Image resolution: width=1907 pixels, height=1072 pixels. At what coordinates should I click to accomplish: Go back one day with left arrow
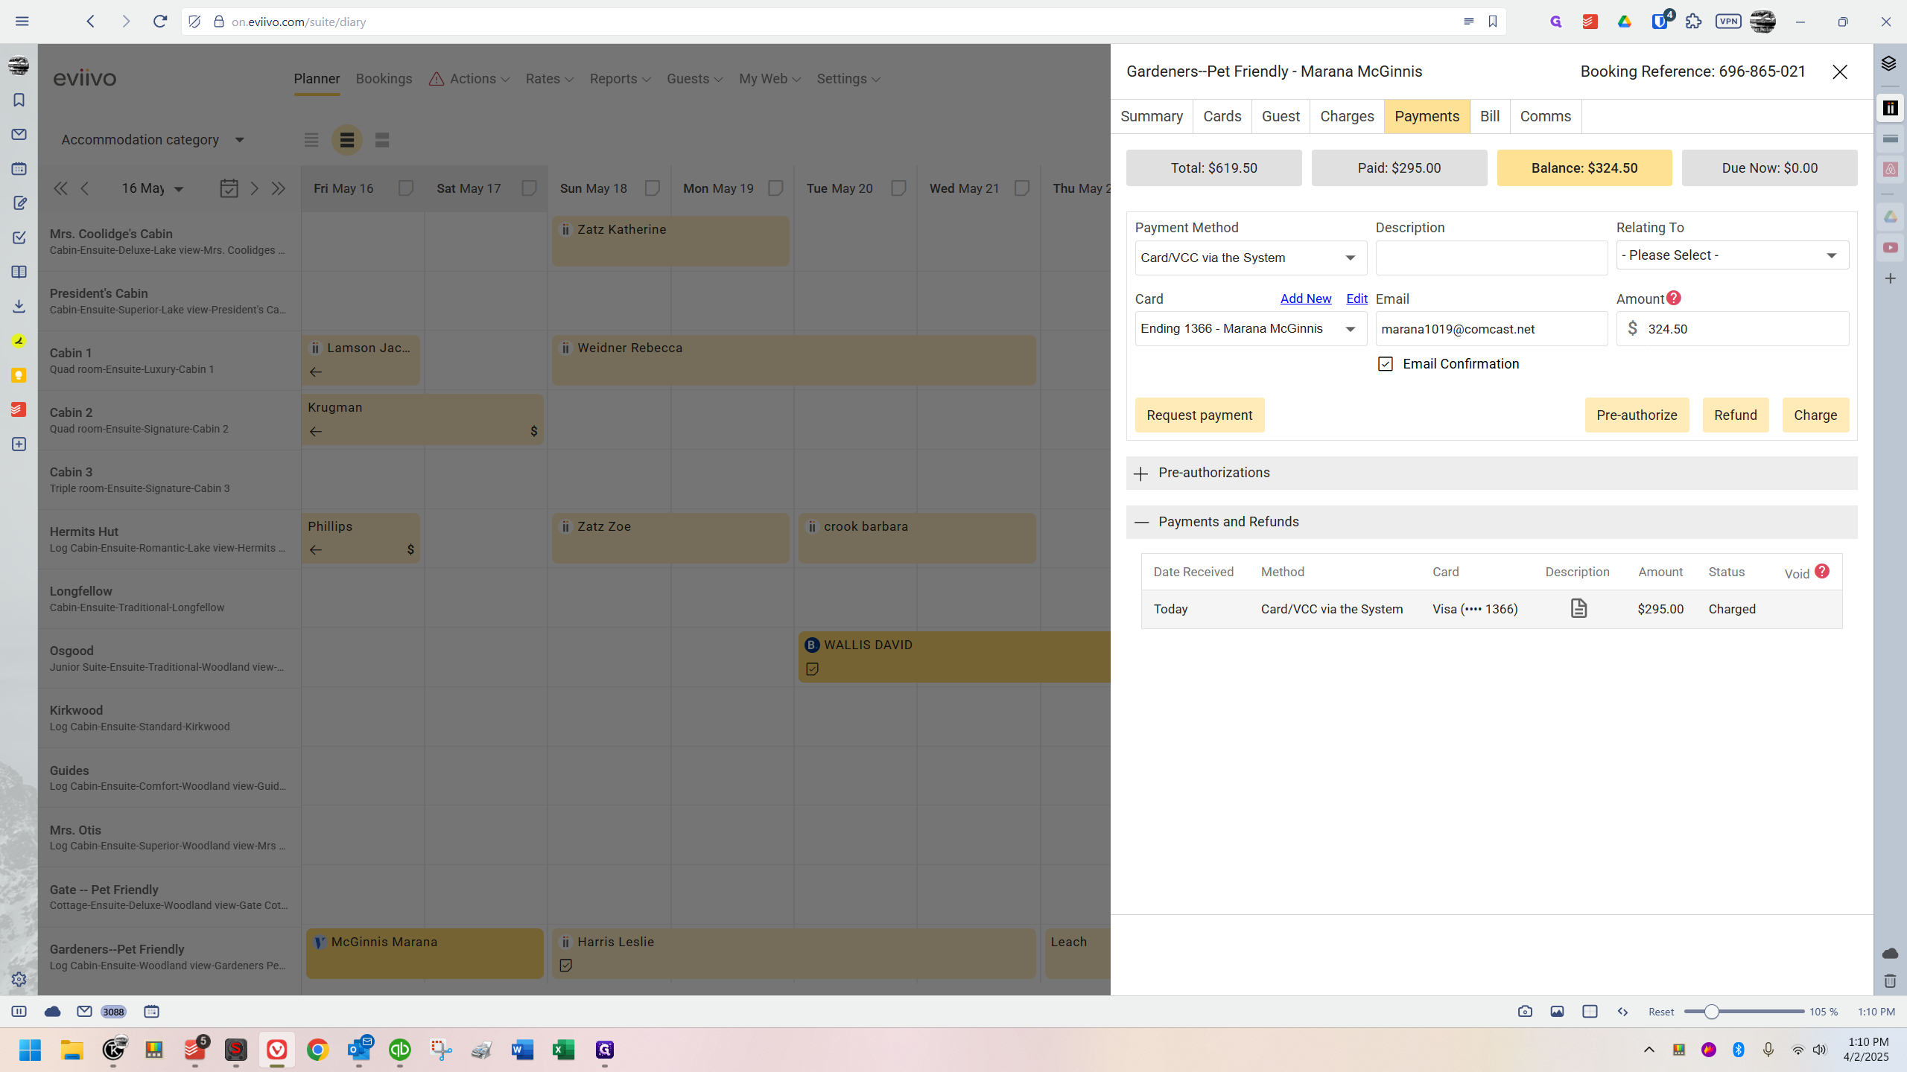tap(85, 188)
